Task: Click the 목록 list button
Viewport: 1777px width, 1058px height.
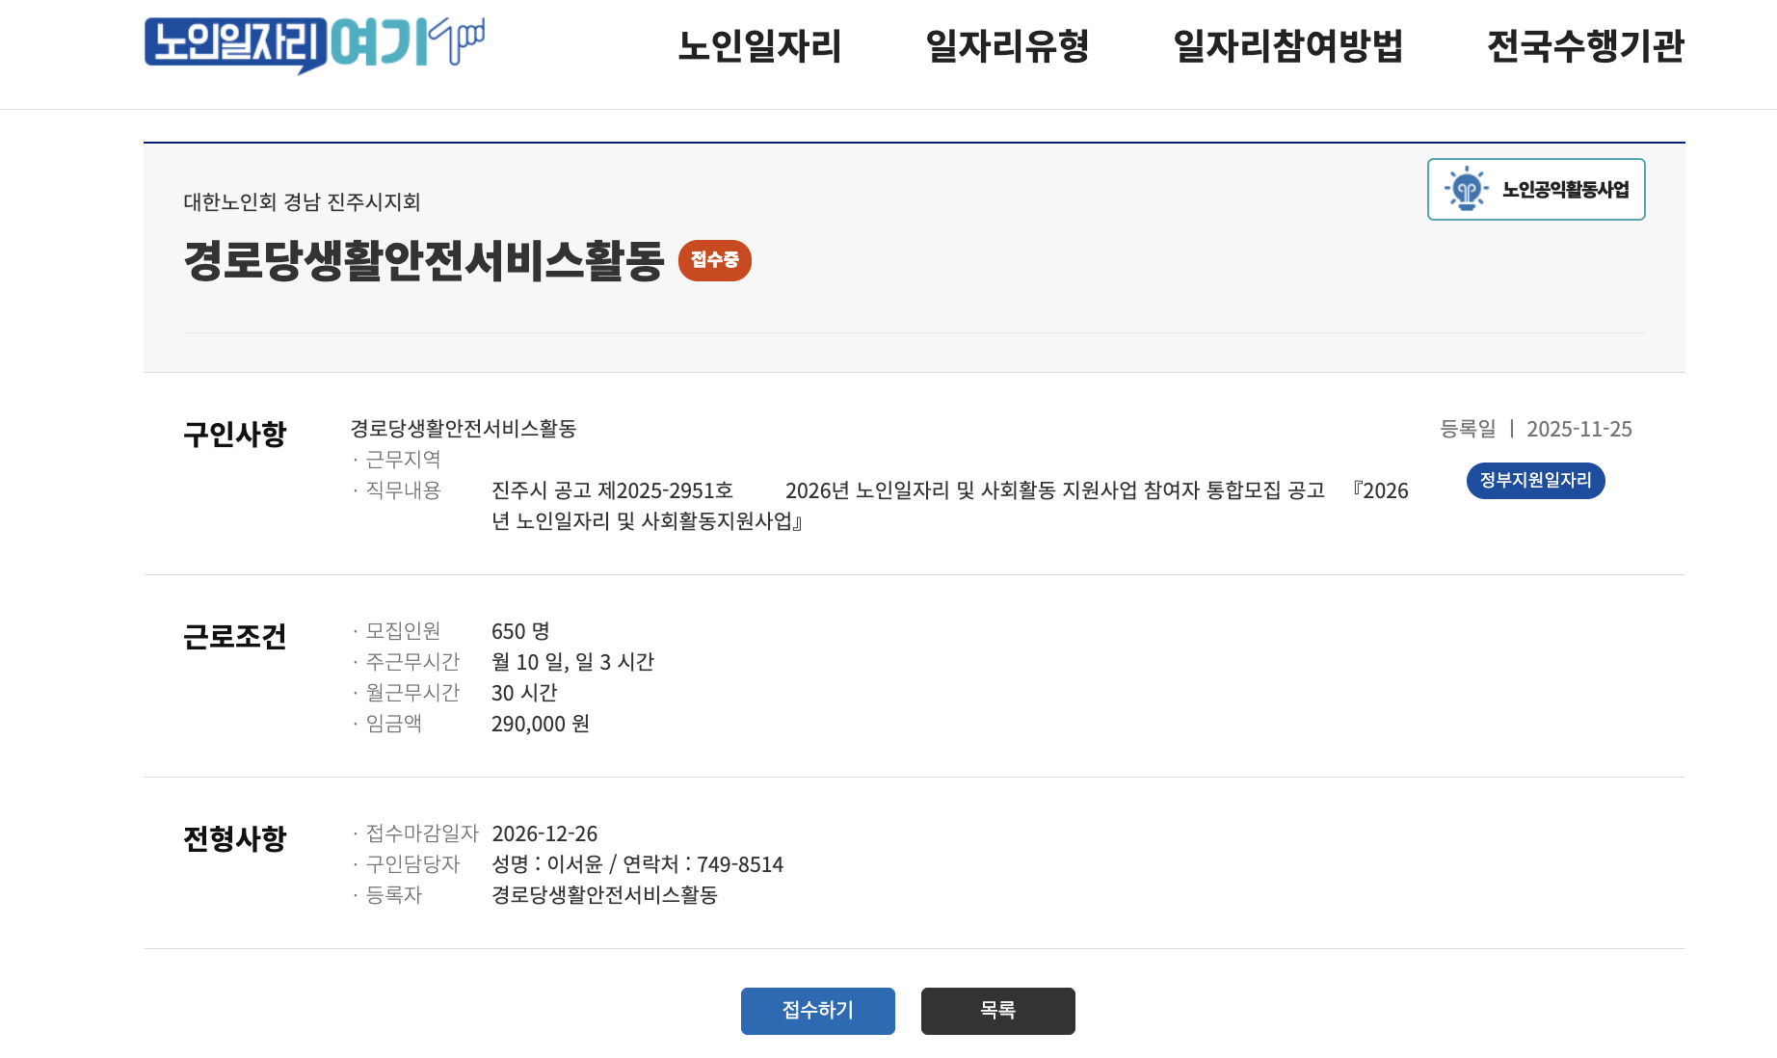Action: [x=997, y=1011]
